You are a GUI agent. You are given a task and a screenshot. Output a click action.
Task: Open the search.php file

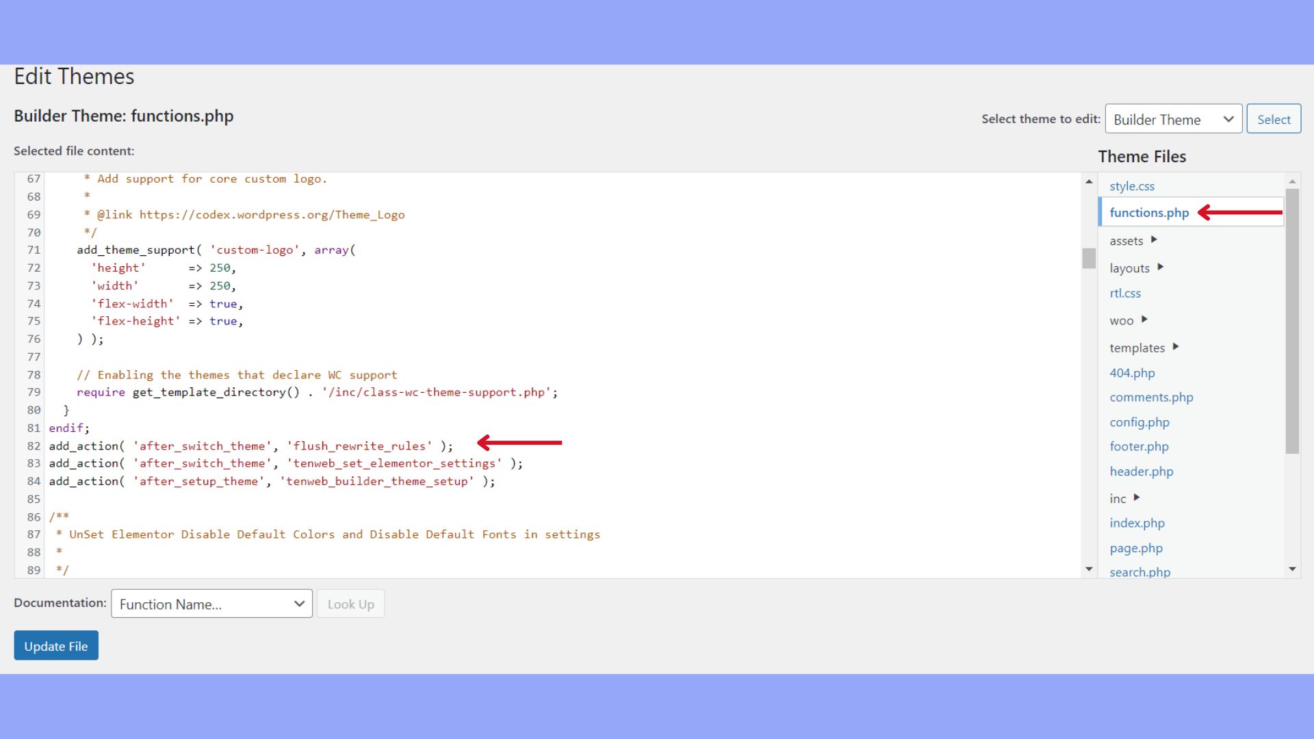pyautogui.click(x=1139, y=571)
